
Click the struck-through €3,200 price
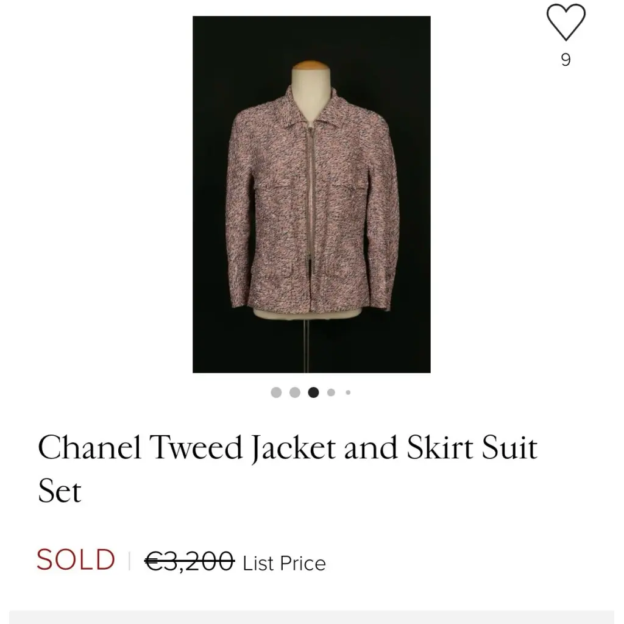tap(190, 561)
